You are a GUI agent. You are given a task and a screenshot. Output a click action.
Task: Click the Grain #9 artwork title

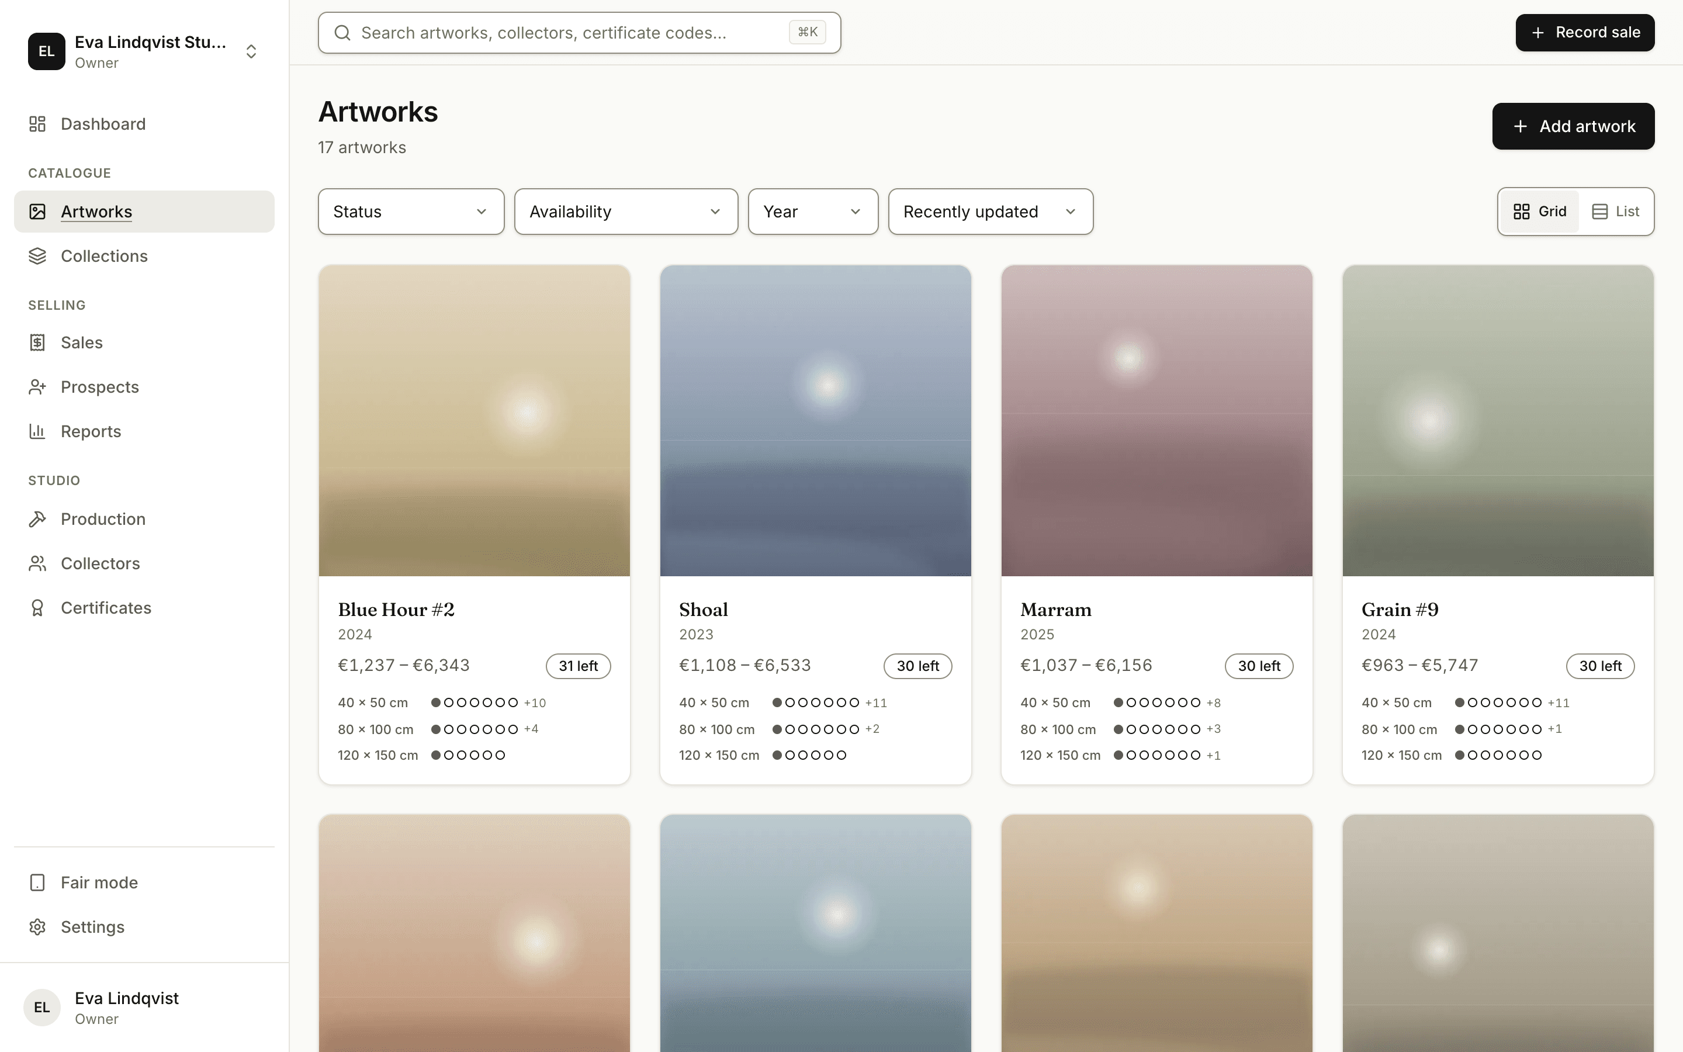pyautogui.click(x=1400, y=610)
